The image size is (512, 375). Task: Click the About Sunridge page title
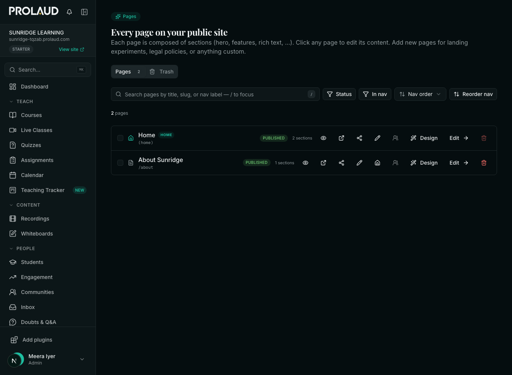pos(160,160)
